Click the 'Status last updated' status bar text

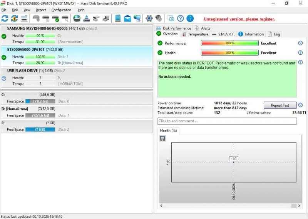(32, 216)
